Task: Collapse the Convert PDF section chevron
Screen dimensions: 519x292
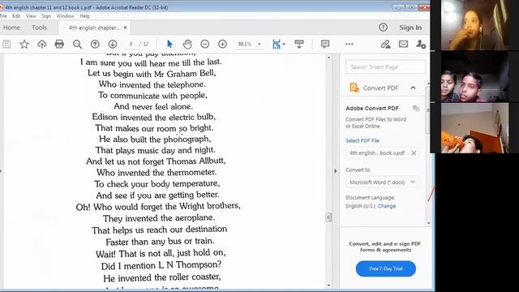Action: pos(413,88)
